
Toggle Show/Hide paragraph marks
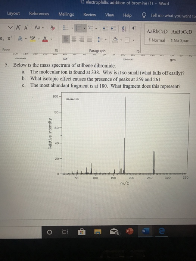[134, 29]
